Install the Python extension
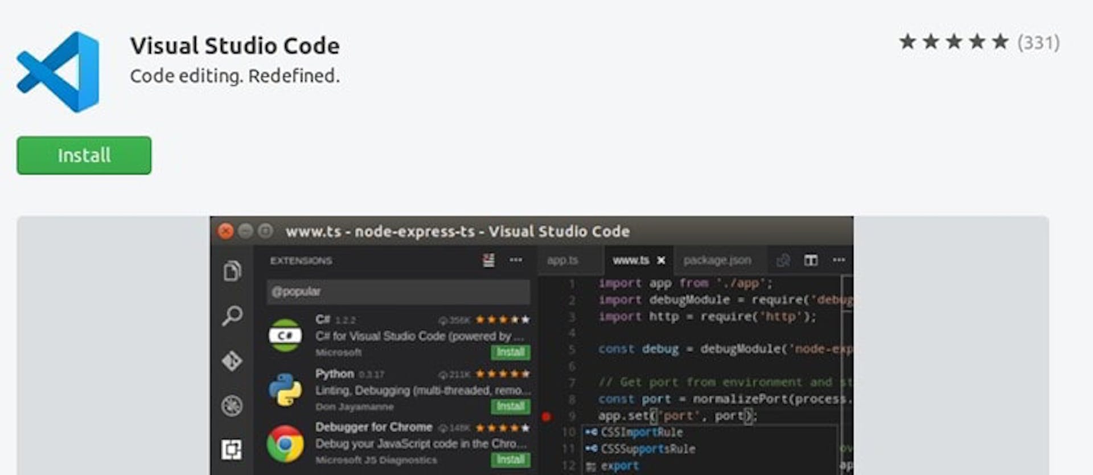The image size is (1093, 475). point(511,406)
